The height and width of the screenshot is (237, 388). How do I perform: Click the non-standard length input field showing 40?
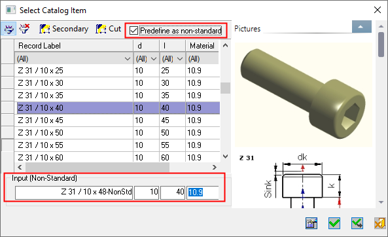tap(173, 192)
